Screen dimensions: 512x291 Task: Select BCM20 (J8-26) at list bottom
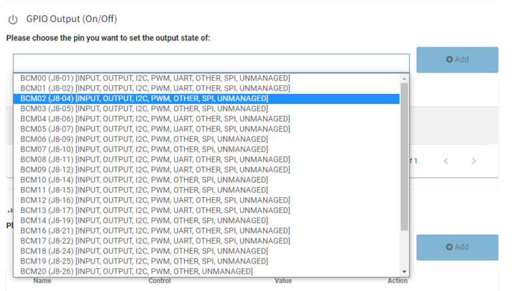pyautogui.click(x=136, y=271)
